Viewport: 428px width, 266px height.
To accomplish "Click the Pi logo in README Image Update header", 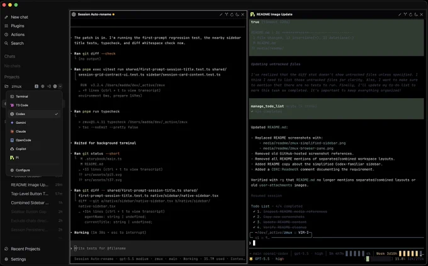I will pyautogui.click(x=252, y=14).
